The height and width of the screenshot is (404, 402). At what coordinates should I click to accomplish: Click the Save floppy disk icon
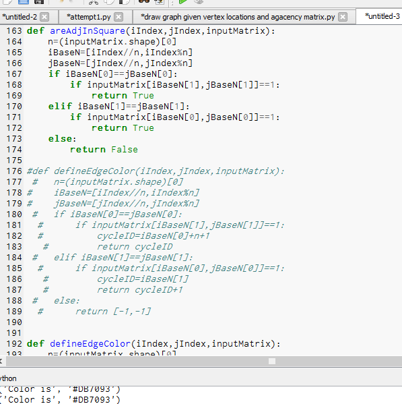[x=39, y=1]
